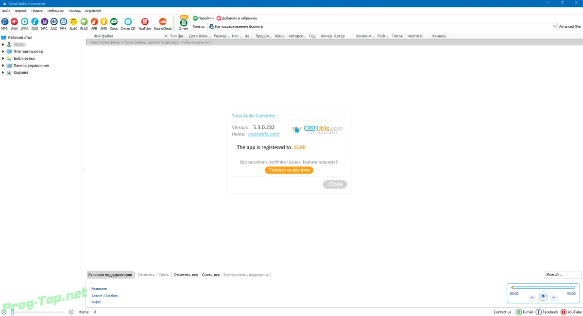Select FLAC output format icon
Image resolution: width=583 pixels, height=316 pixels.
(x=84, y=23)
